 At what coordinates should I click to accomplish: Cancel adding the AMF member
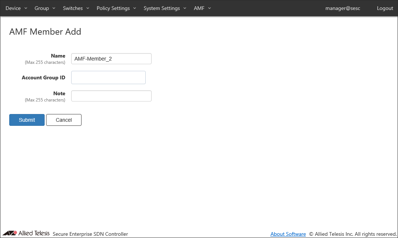[63, 120]
